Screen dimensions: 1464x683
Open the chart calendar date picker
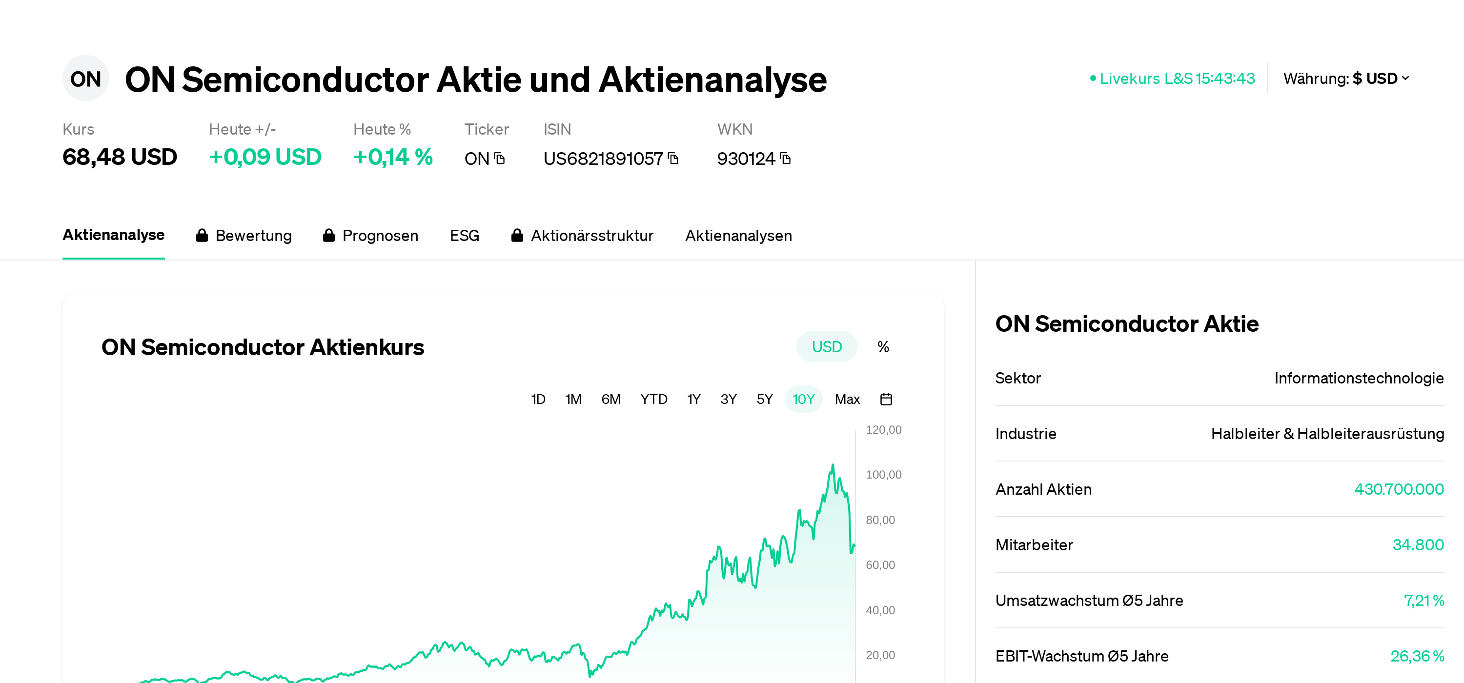coord(886,400)
